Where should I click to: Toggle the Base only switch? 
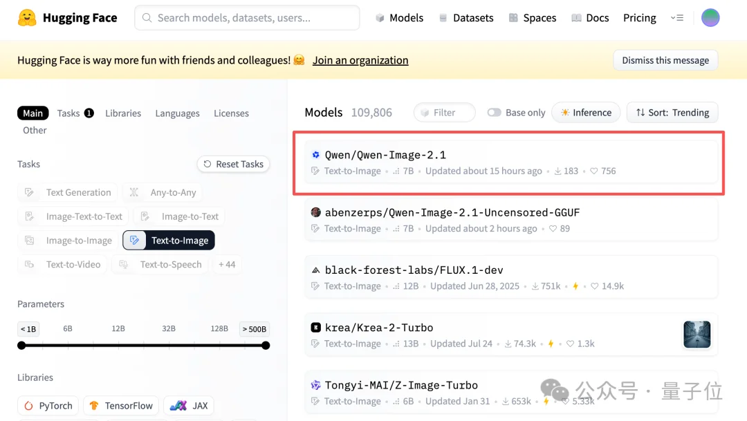pyautogui.click(x=494, y=113)
